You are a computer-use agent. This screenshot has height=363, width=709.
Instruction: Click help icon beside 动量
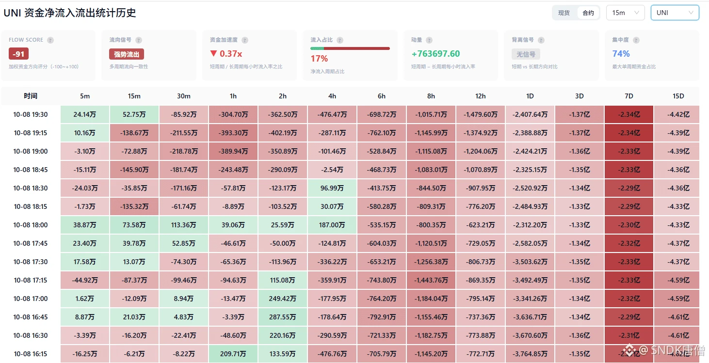coord(429,40)
